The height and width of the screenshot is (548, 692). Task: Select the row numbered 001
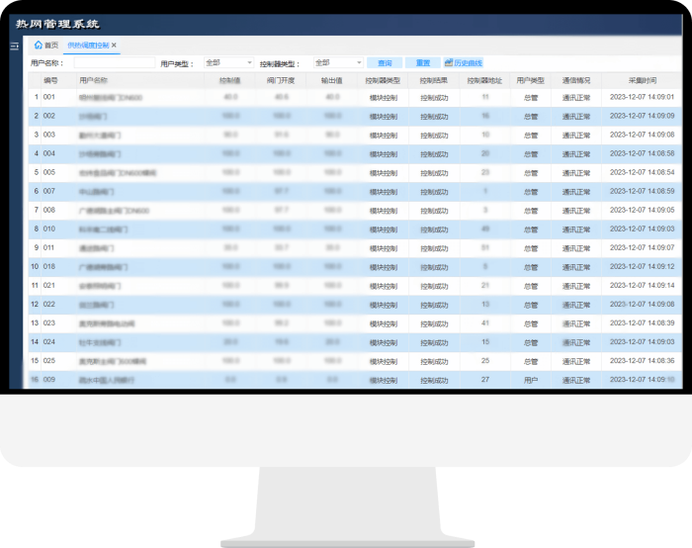click(49, 97)
